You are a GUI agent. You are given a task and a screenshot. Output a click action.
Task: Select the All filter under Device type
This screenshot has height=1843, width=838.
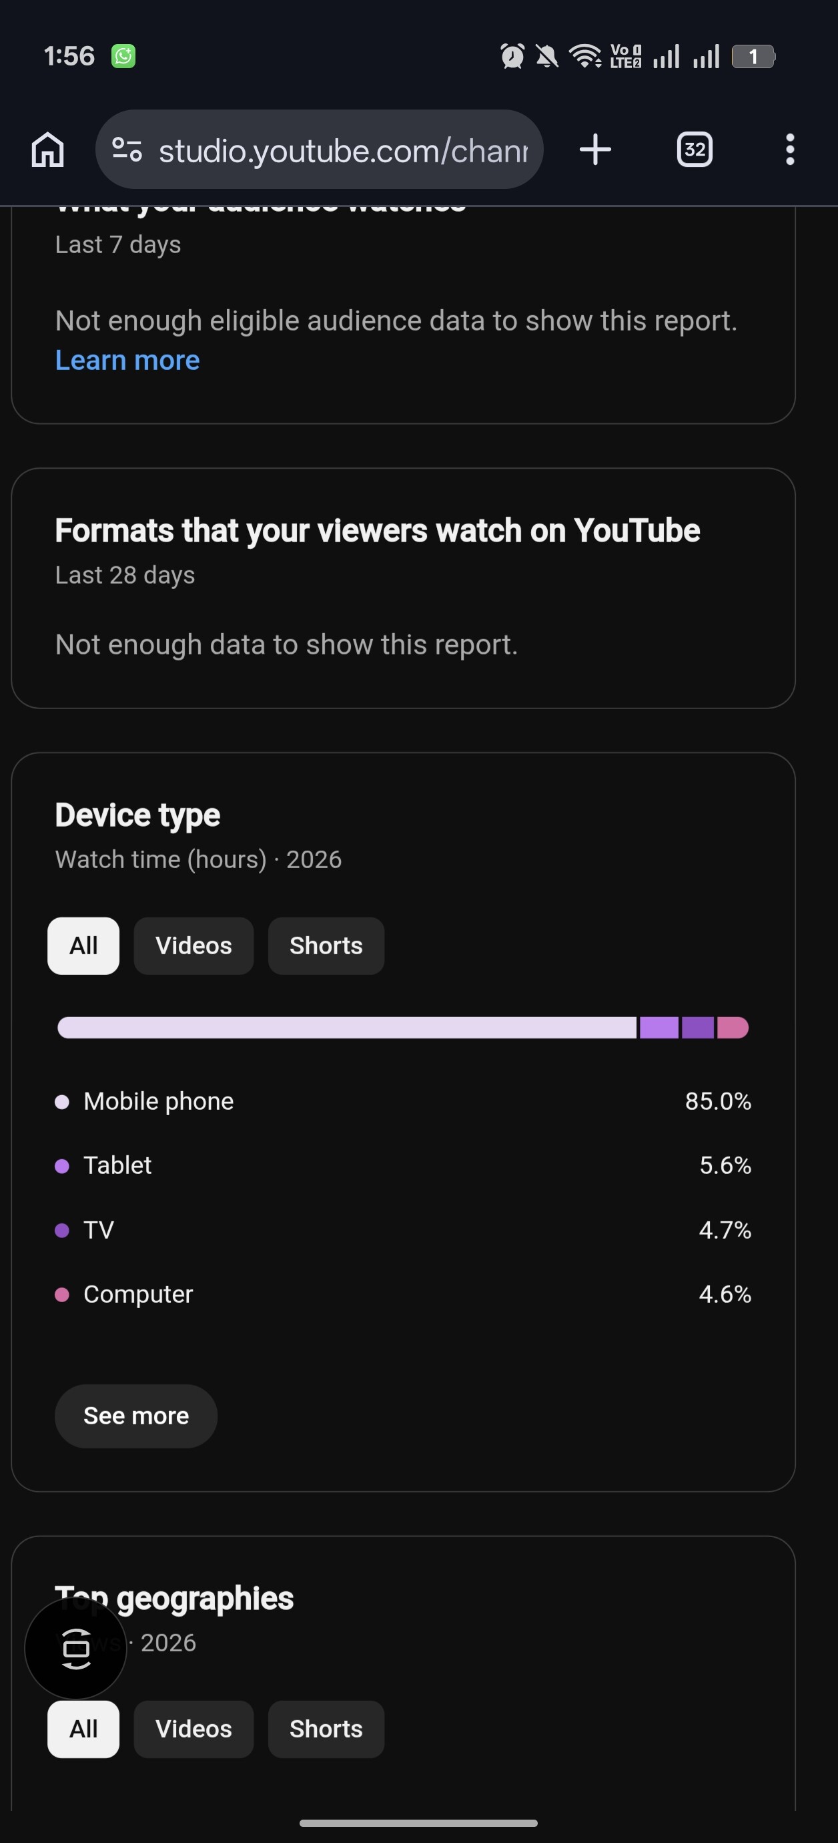83,946
